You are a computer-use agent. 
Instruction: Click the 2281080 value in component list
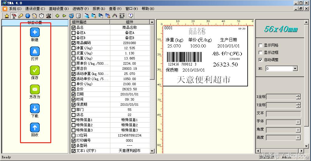(x=129, y=43)
